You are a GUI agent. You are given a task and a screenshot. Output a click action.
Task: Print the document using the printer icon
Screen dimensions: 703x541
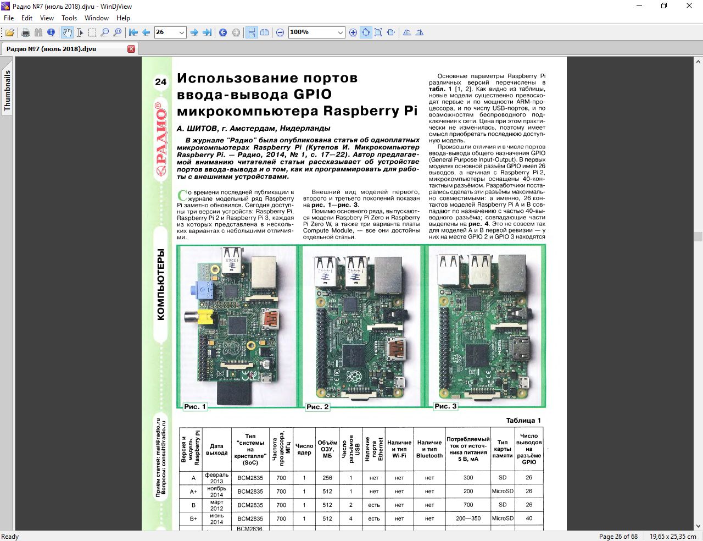pyautogui.click(x=25, y=32)
